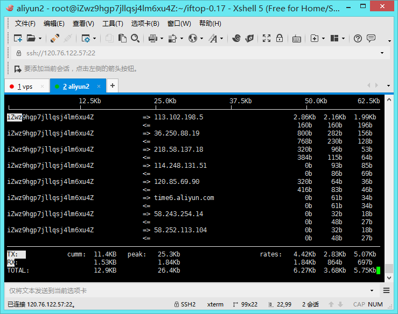Open the 文件(F) menu
This screenshot has height=314, width=398.
point(25,24)
